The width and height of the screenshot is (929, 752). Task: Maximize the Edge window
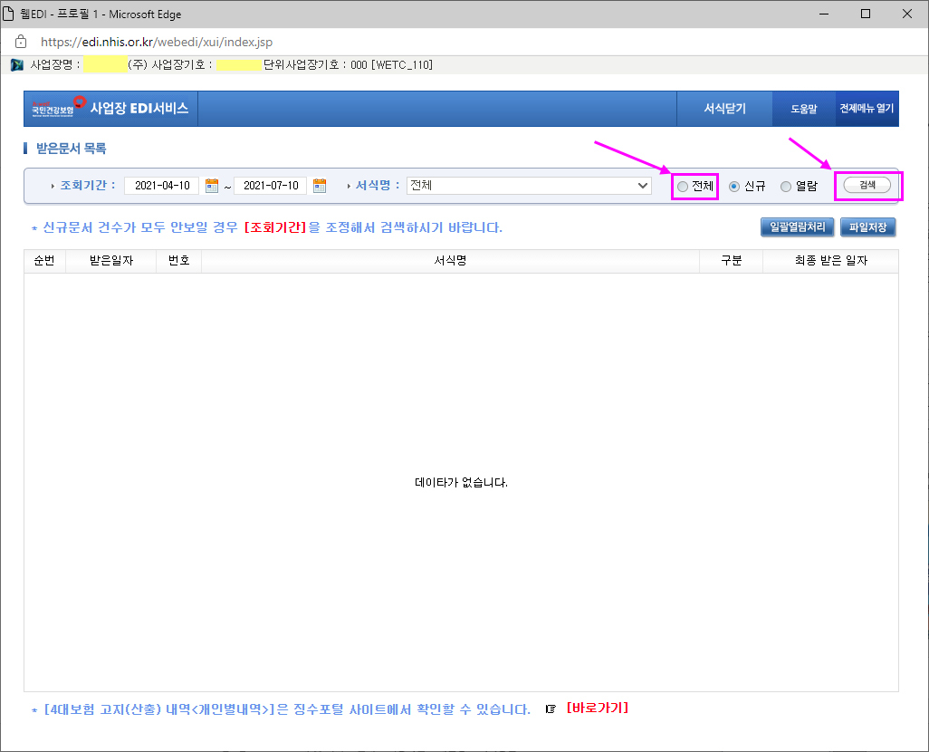866,14
